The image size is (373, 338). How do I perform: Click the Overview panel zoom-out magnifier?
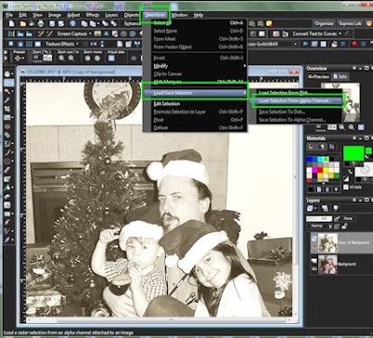(x=342, y=128)
